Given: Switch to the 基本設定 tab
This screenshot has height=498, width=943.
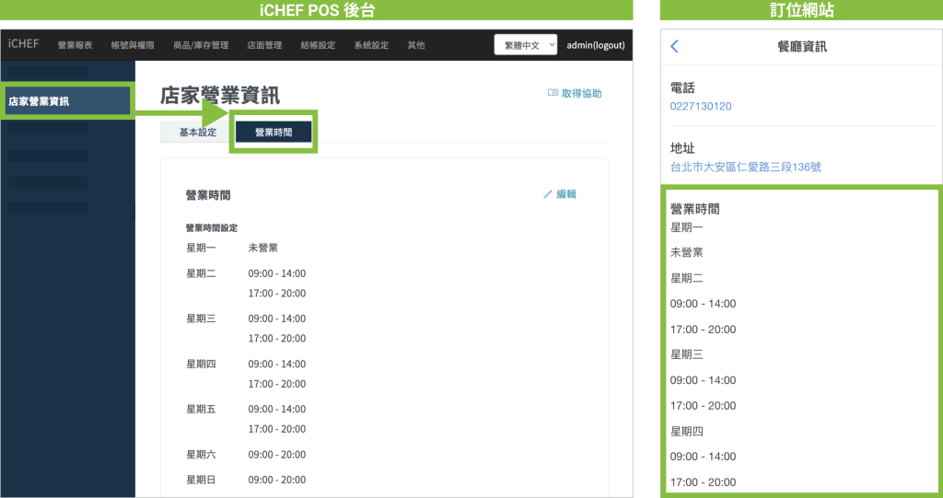Looking at the screenshot, I should coord(198,133).
